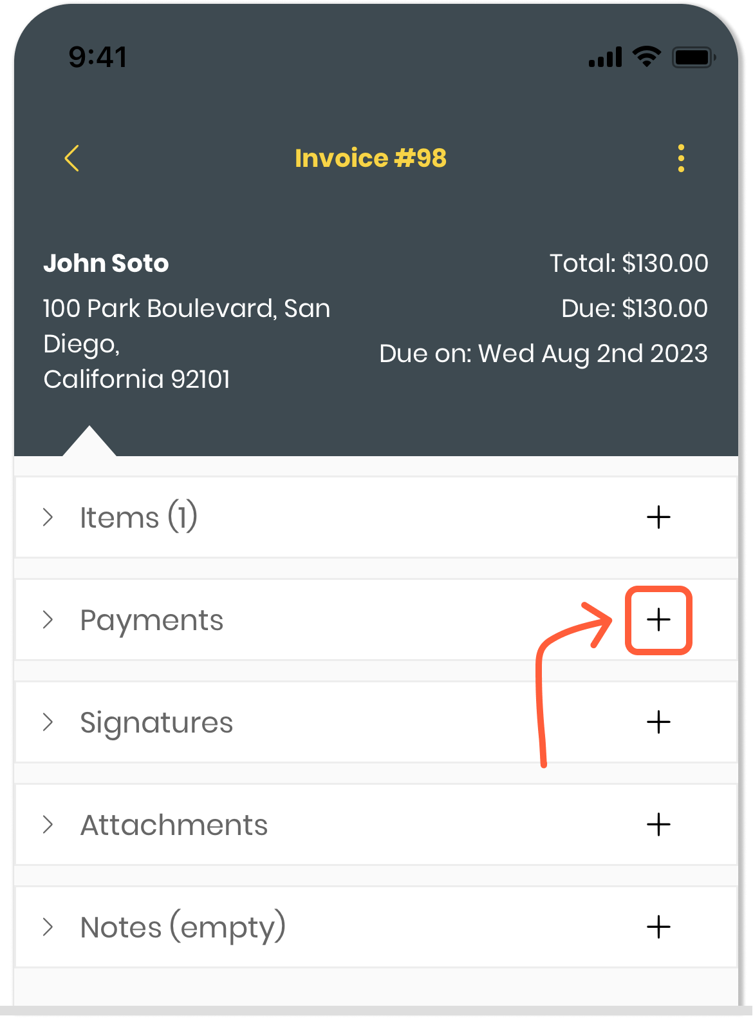This screenshot has height=1018, width=753.
Task: Tap the Wi-Fi status icon
Action: (x=646, y=57)
